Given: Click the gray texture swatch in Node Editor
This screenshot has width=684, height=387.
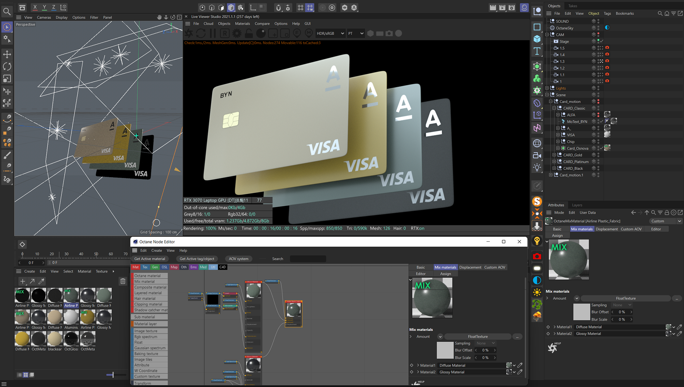Looking at the screenshot, I should coord(445,350).
